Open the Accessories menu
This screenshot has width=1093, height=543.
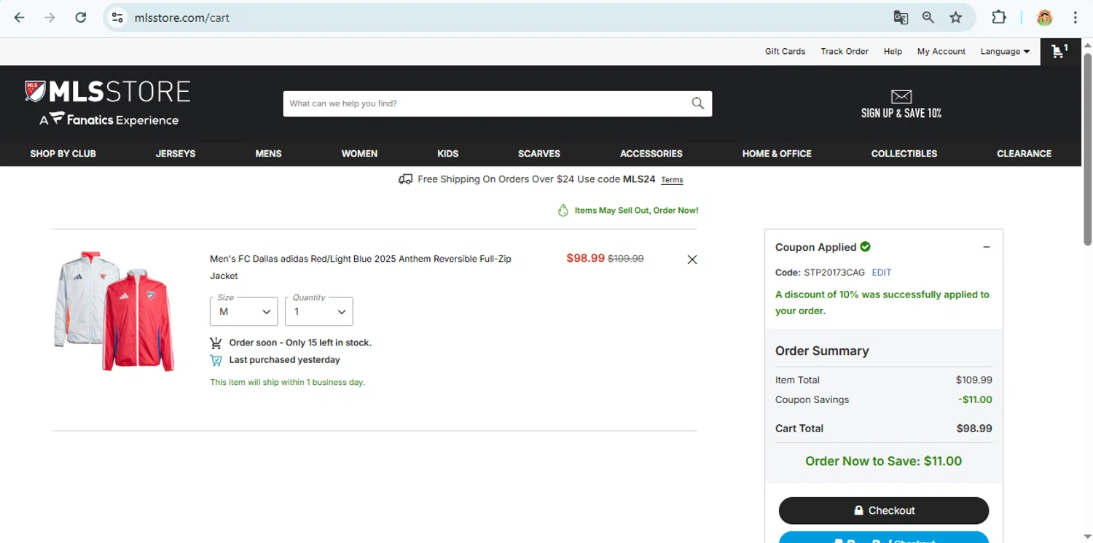pyautogui.click(x=651, y=153)
